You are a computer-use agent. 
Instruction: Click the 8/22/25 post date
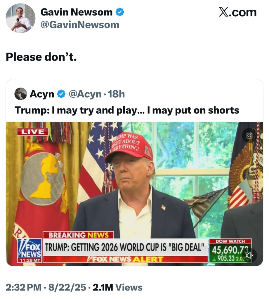tap(67, 287)
